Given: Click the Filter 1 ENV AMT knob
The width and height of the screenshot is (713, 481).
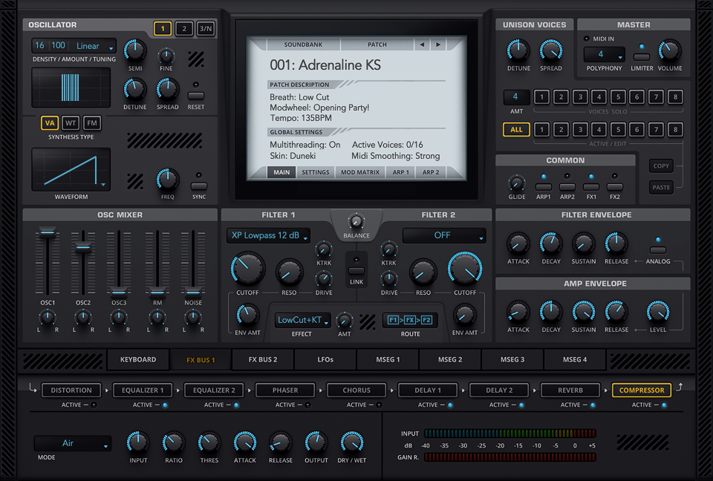Looking at the screenshot, I should 247,315.
